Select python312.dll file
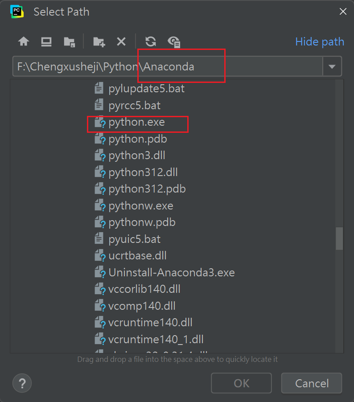The image size is (354, 402). pos(143,172)
